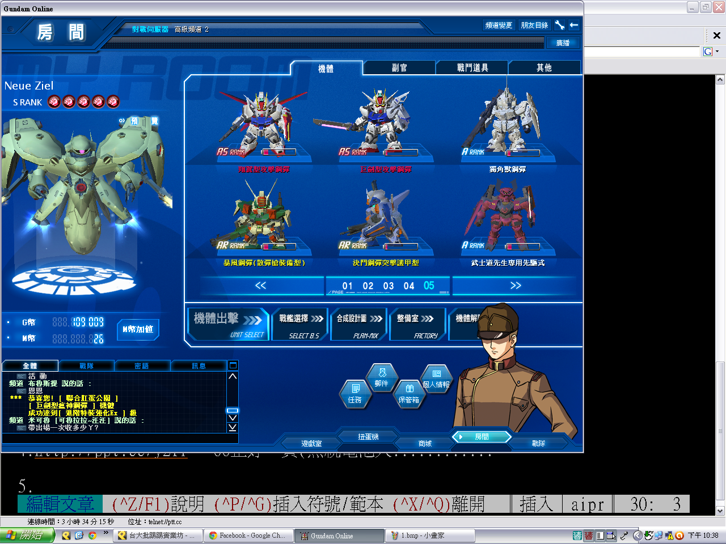Jump to the latest chat message
726x544 pixels.
tap(233, 427)
